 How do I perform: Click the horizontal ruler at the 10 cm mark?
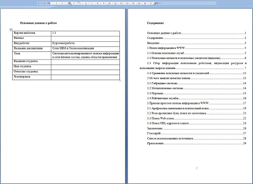coord(109,3)
